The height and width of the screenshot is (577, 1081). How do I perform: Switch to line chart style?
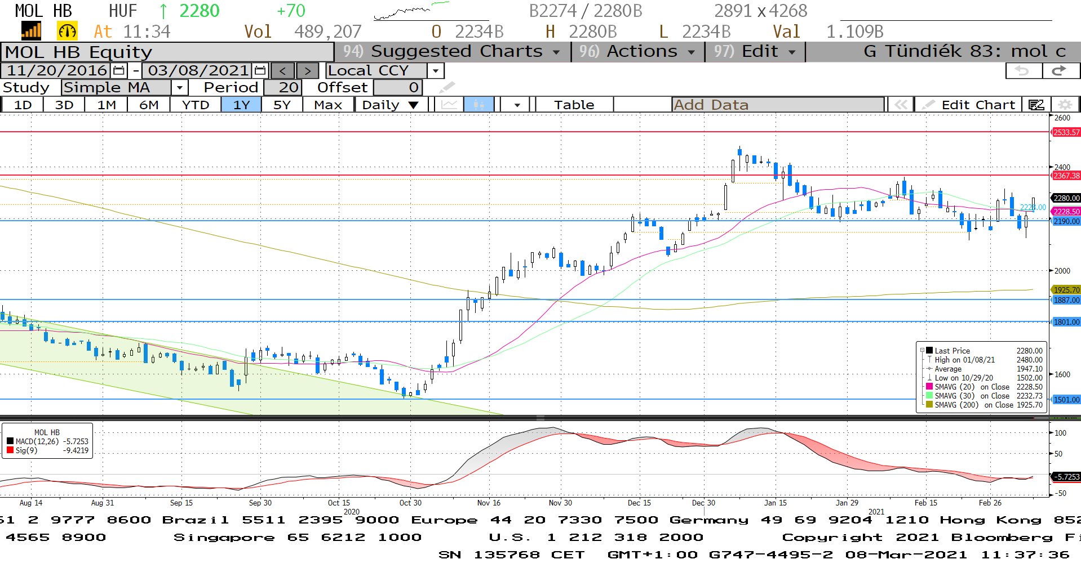(449, 105)
